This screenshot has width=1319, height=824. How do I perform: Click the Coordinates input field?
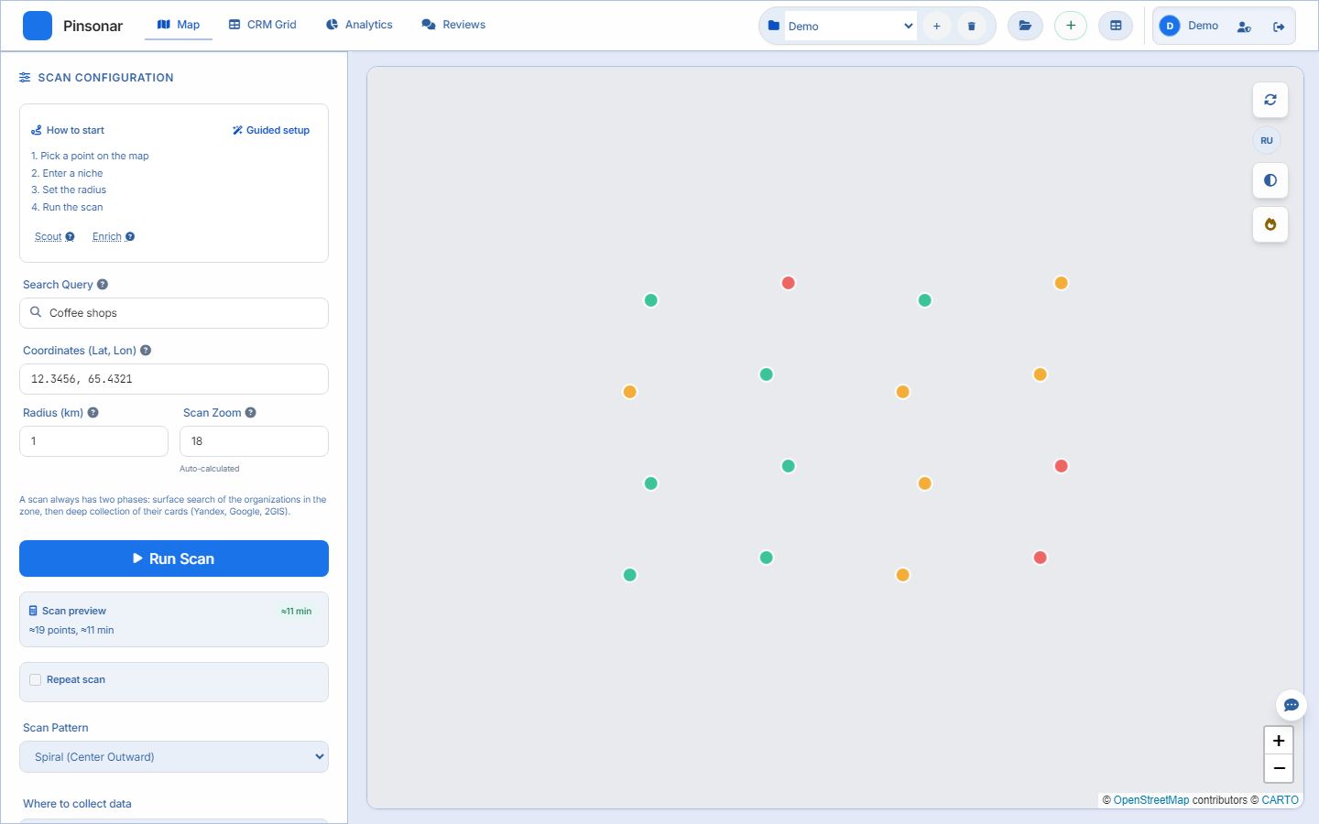[174, 379]
